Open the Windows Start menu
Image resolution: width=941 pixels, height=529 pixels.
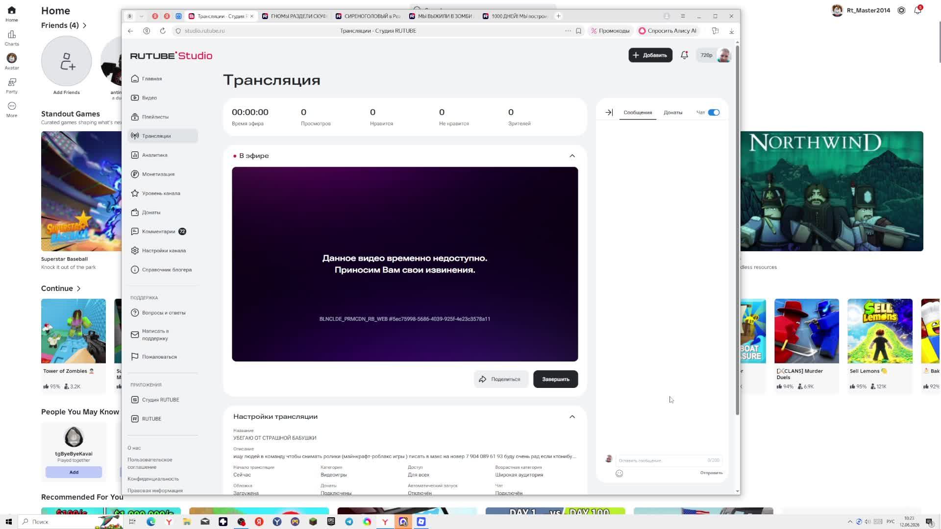[9, 522]
